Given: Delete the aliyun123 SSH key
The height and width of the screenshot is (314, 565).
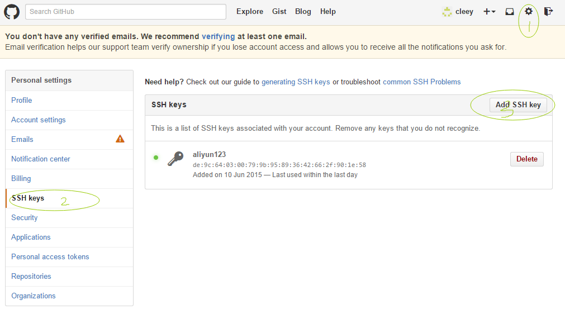Looking at the screenshot, I should click(527, 159).
